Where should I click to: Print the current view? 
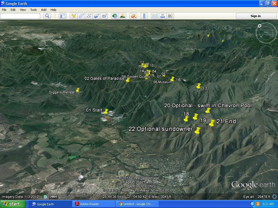click(163, 16)
